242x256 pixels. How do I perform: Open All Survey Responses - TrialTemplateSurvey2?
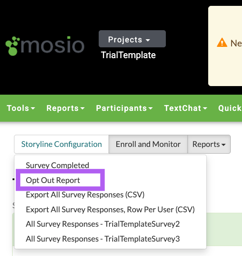pyautogui.click(x=103, y=224)
